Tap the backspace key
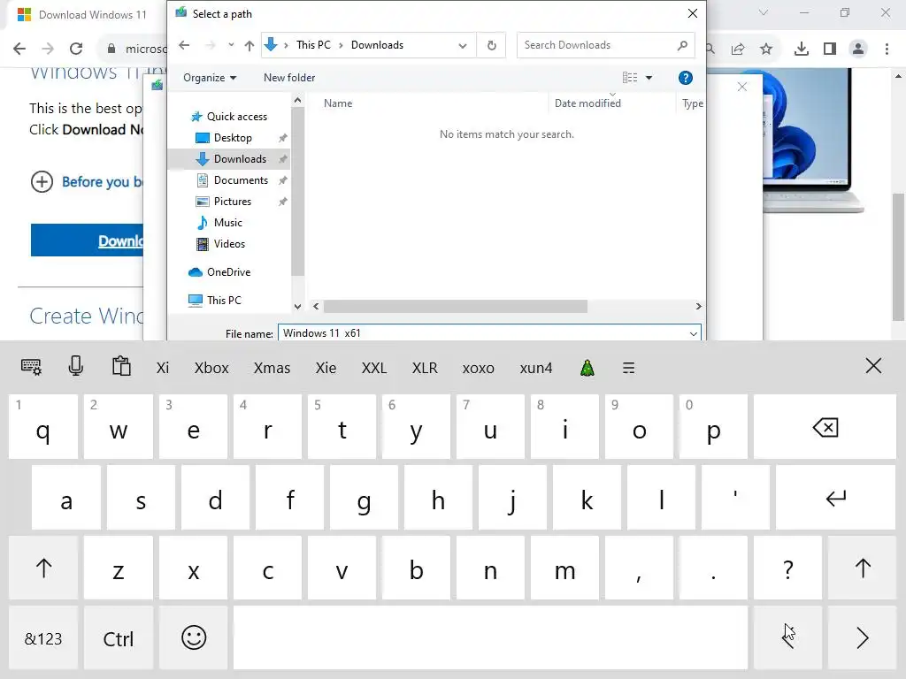This screenshot has height=679, width=906. click(825, 427)
